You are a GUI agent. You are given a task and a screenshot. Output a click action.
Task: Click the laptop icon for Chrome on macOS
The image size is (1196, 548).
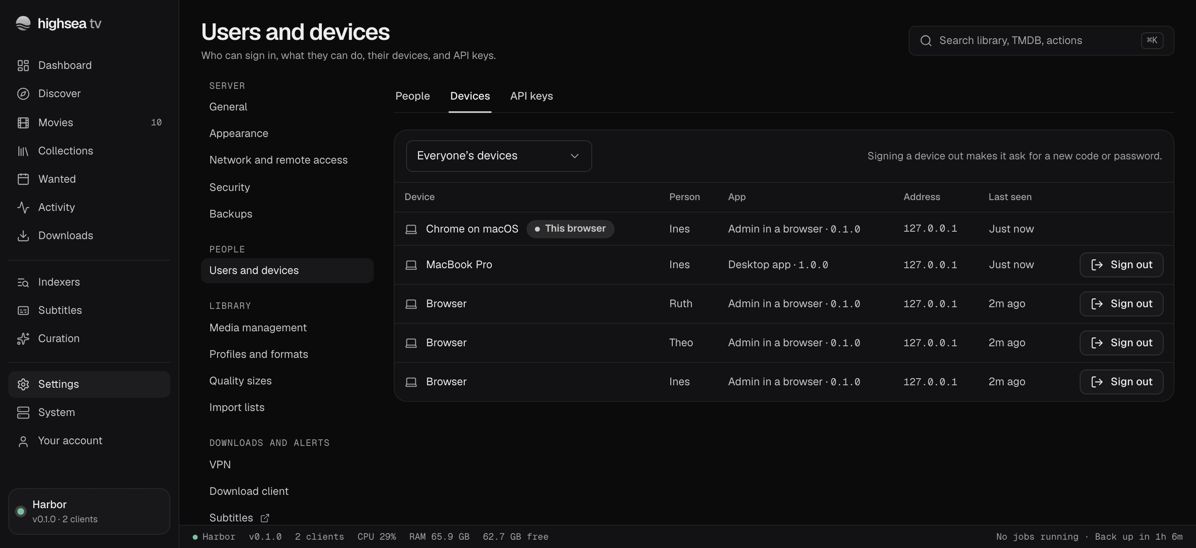(411, 229)
